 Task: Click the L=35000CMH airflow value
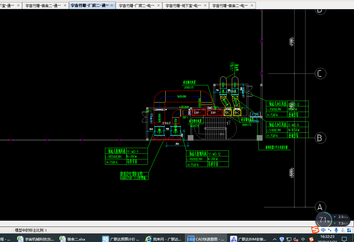274,109
